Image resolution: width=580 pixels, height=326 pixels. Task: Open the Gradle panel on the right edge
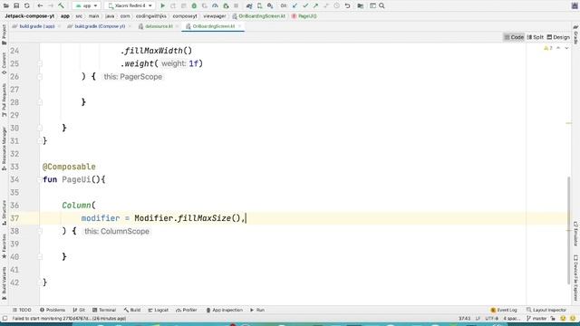click(x=575, y=35)
